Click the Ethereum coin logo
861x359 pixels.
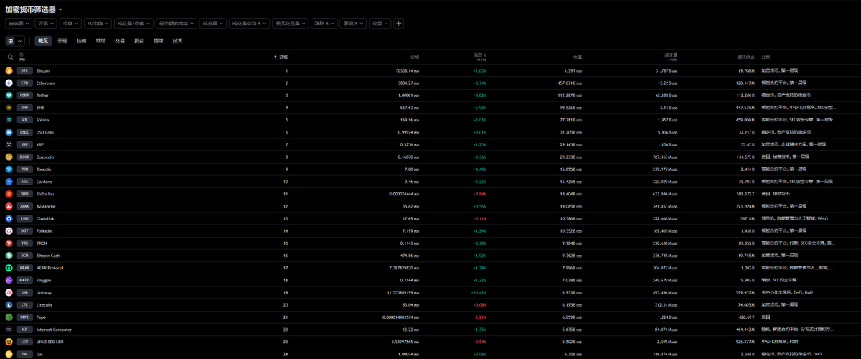(9, 83)
